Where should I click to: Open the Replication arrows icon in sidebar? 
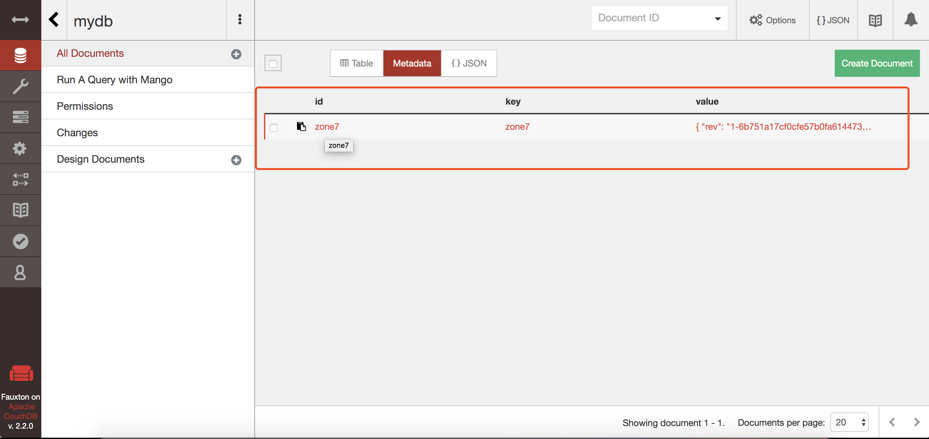point(20,179)
